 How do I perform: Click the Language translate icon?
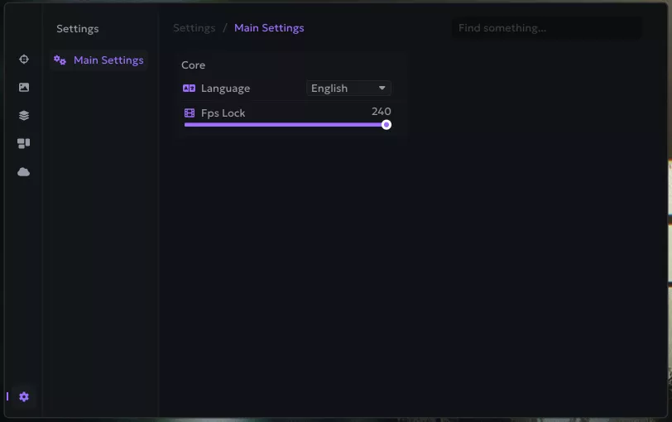point(190,89)
